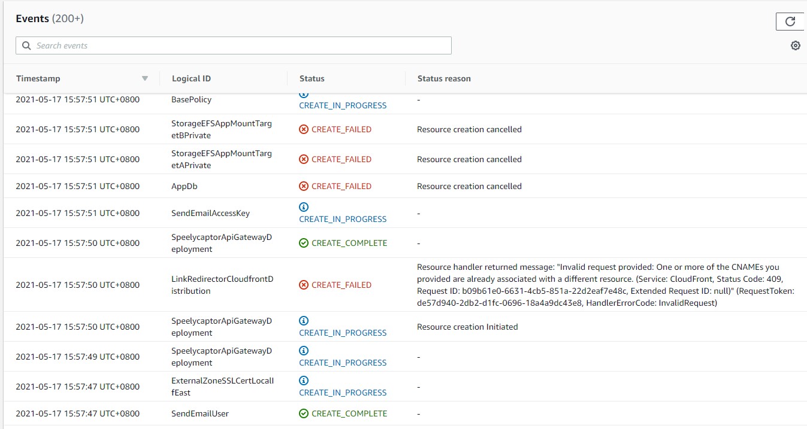
Task: Click failed icon for StorageEFSAppMountTargetBPrivate
Action: click(304, 129)
